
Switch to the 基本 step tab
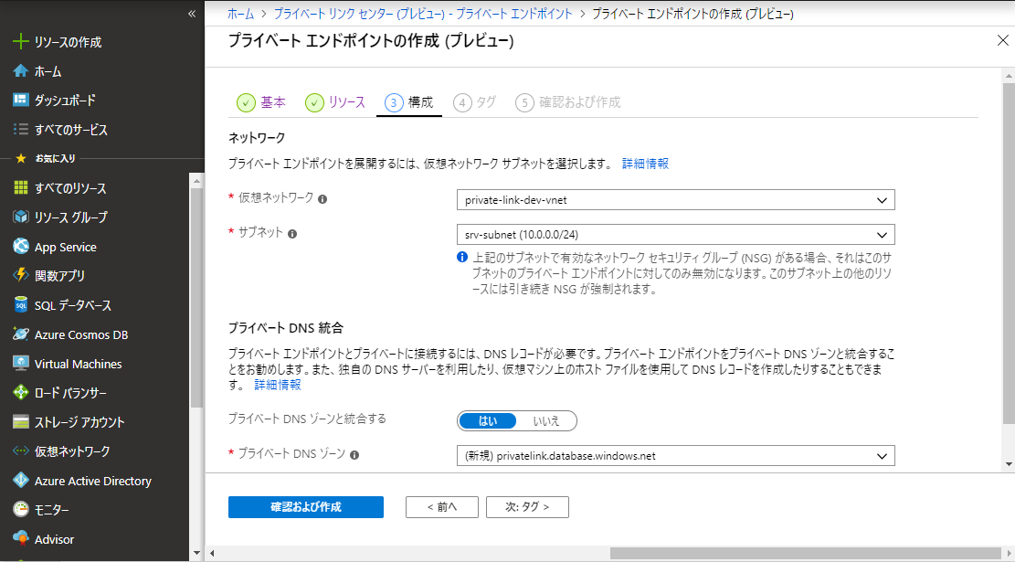[261, 102]
